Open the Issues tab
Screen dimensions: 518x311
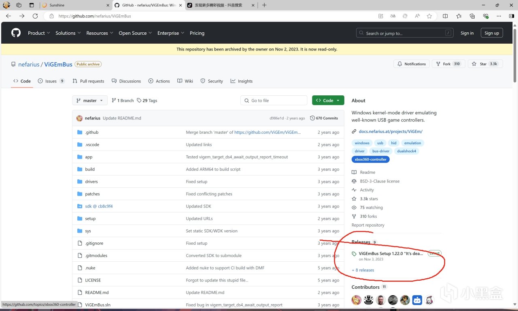[51, 81]
